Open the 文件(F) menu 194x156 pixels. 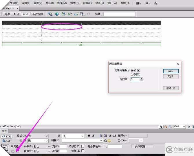coord(14,3)
